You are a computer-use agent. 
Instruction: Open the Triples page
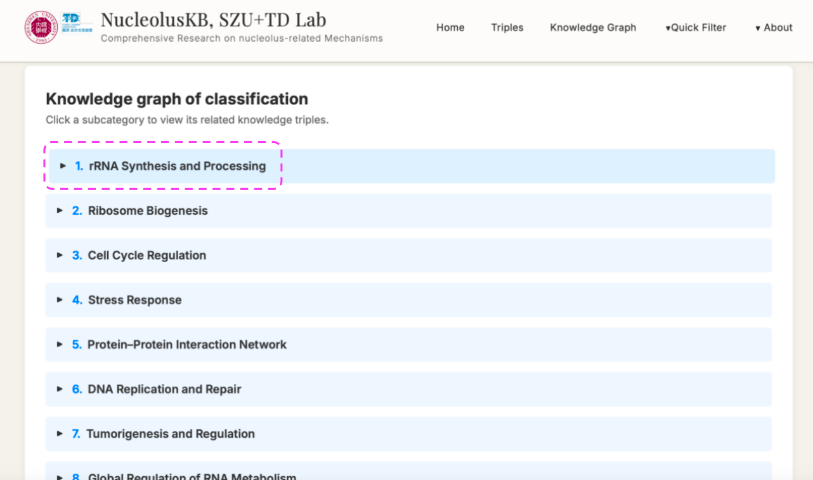(507, 27)
